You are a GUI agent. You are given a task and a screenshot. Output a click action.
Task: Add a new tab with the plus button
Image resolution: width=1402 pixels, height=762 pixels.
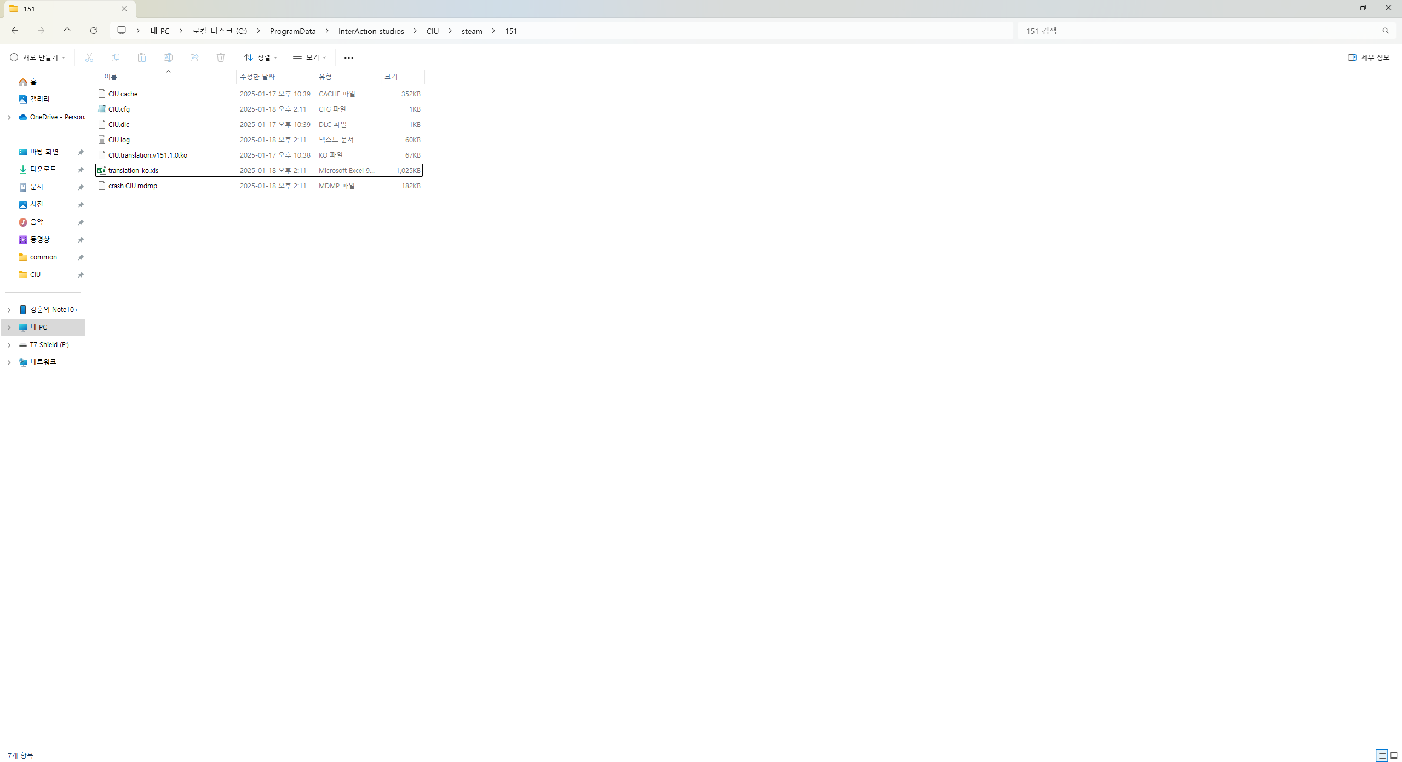coord(148,9)
